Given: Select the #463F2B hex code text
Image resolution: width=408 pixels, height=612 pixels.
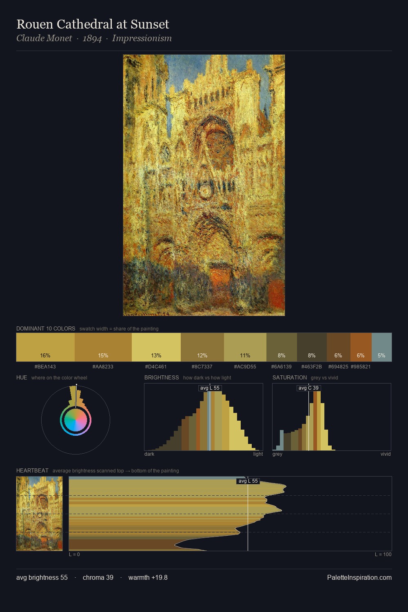Looking at the screenshot, I should coord(312,367).
